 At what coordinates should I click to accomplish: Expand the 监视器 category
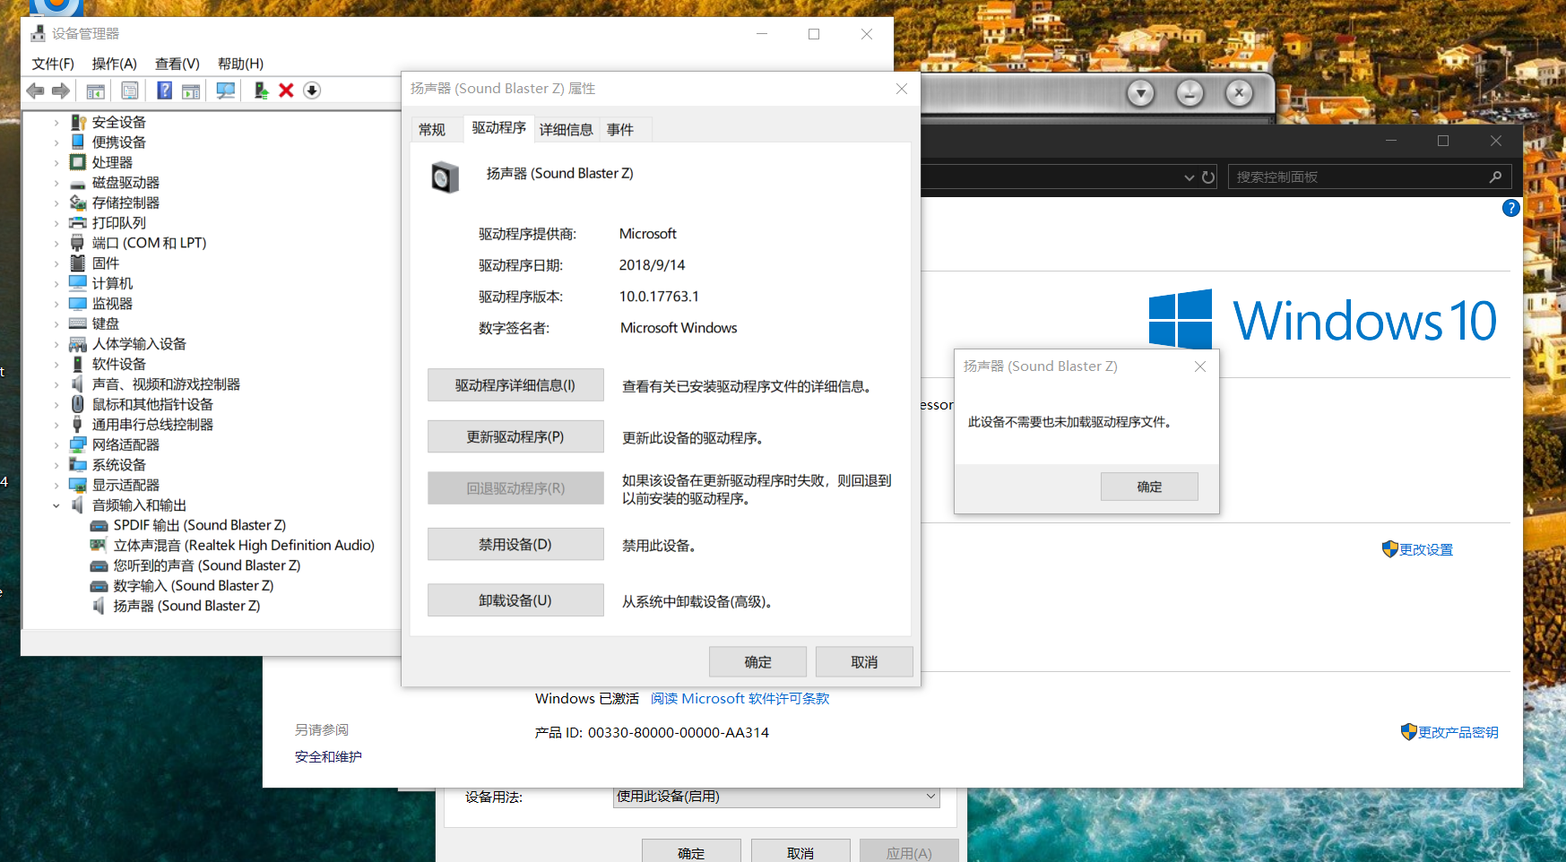pyautogui.click(x=56, y=304)
